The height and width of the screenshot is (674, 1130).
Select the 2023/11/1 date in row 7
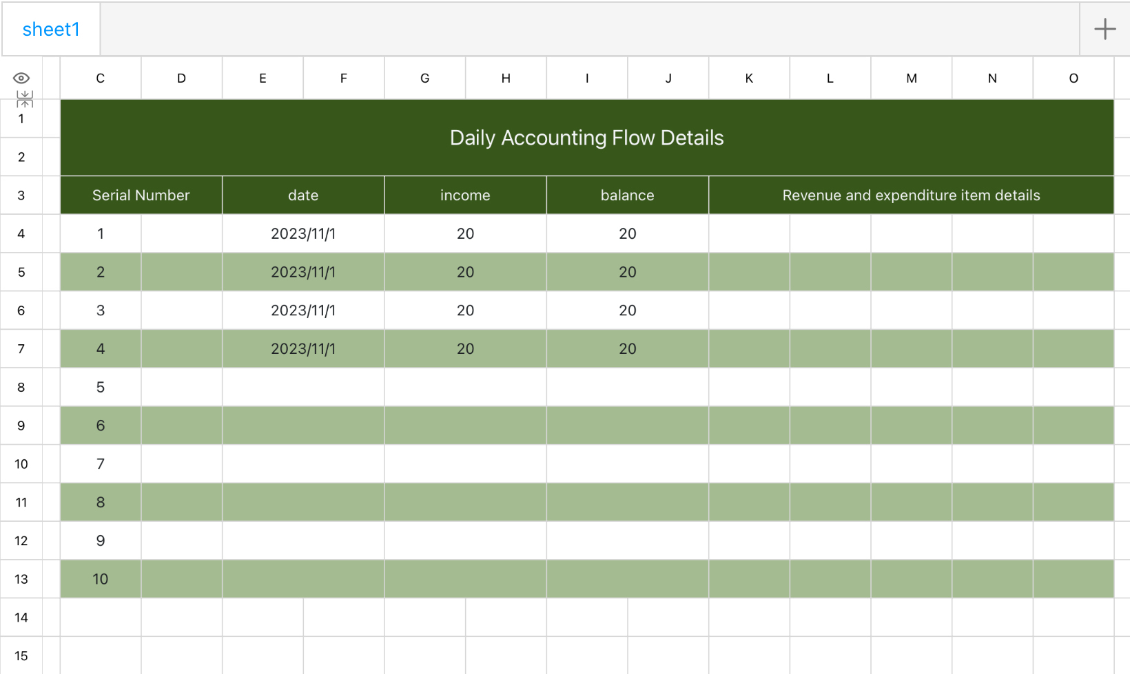(303, 349)
